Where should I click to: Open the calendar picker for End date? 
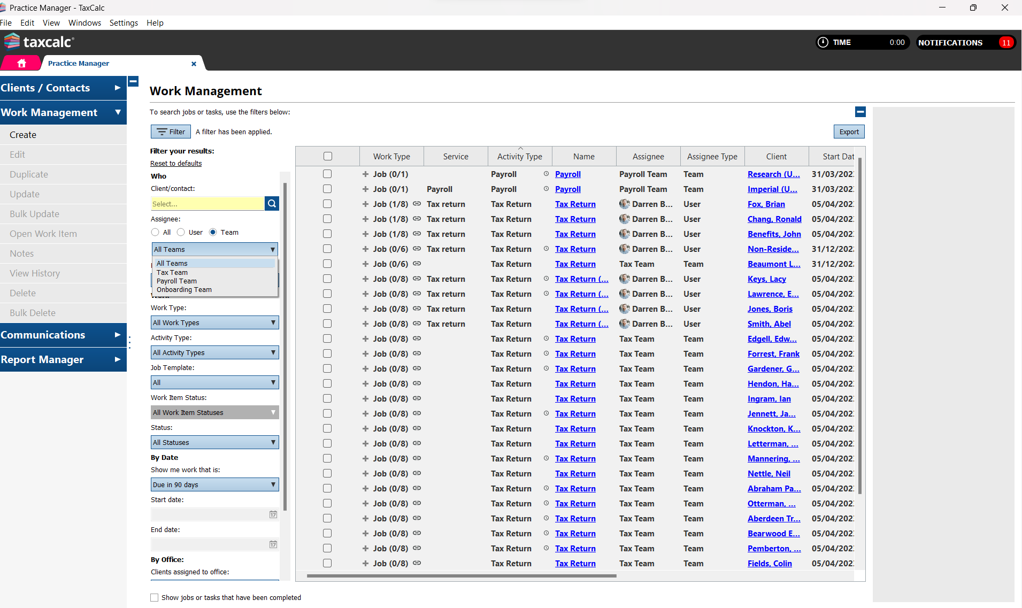(x=273, y=544)
